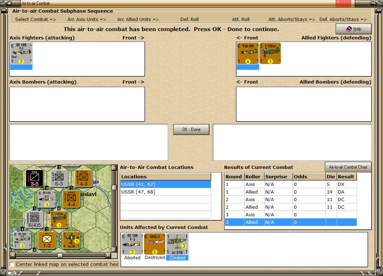This screenshot has height=276, width=383.
Task: Open the Air-to-air Combat Chart
Action: 348,167
